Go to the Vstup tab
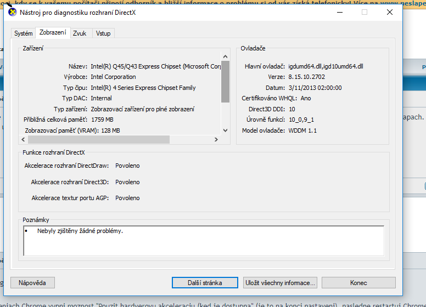This screenshot has height=307, width=426. tap(103, 33)
